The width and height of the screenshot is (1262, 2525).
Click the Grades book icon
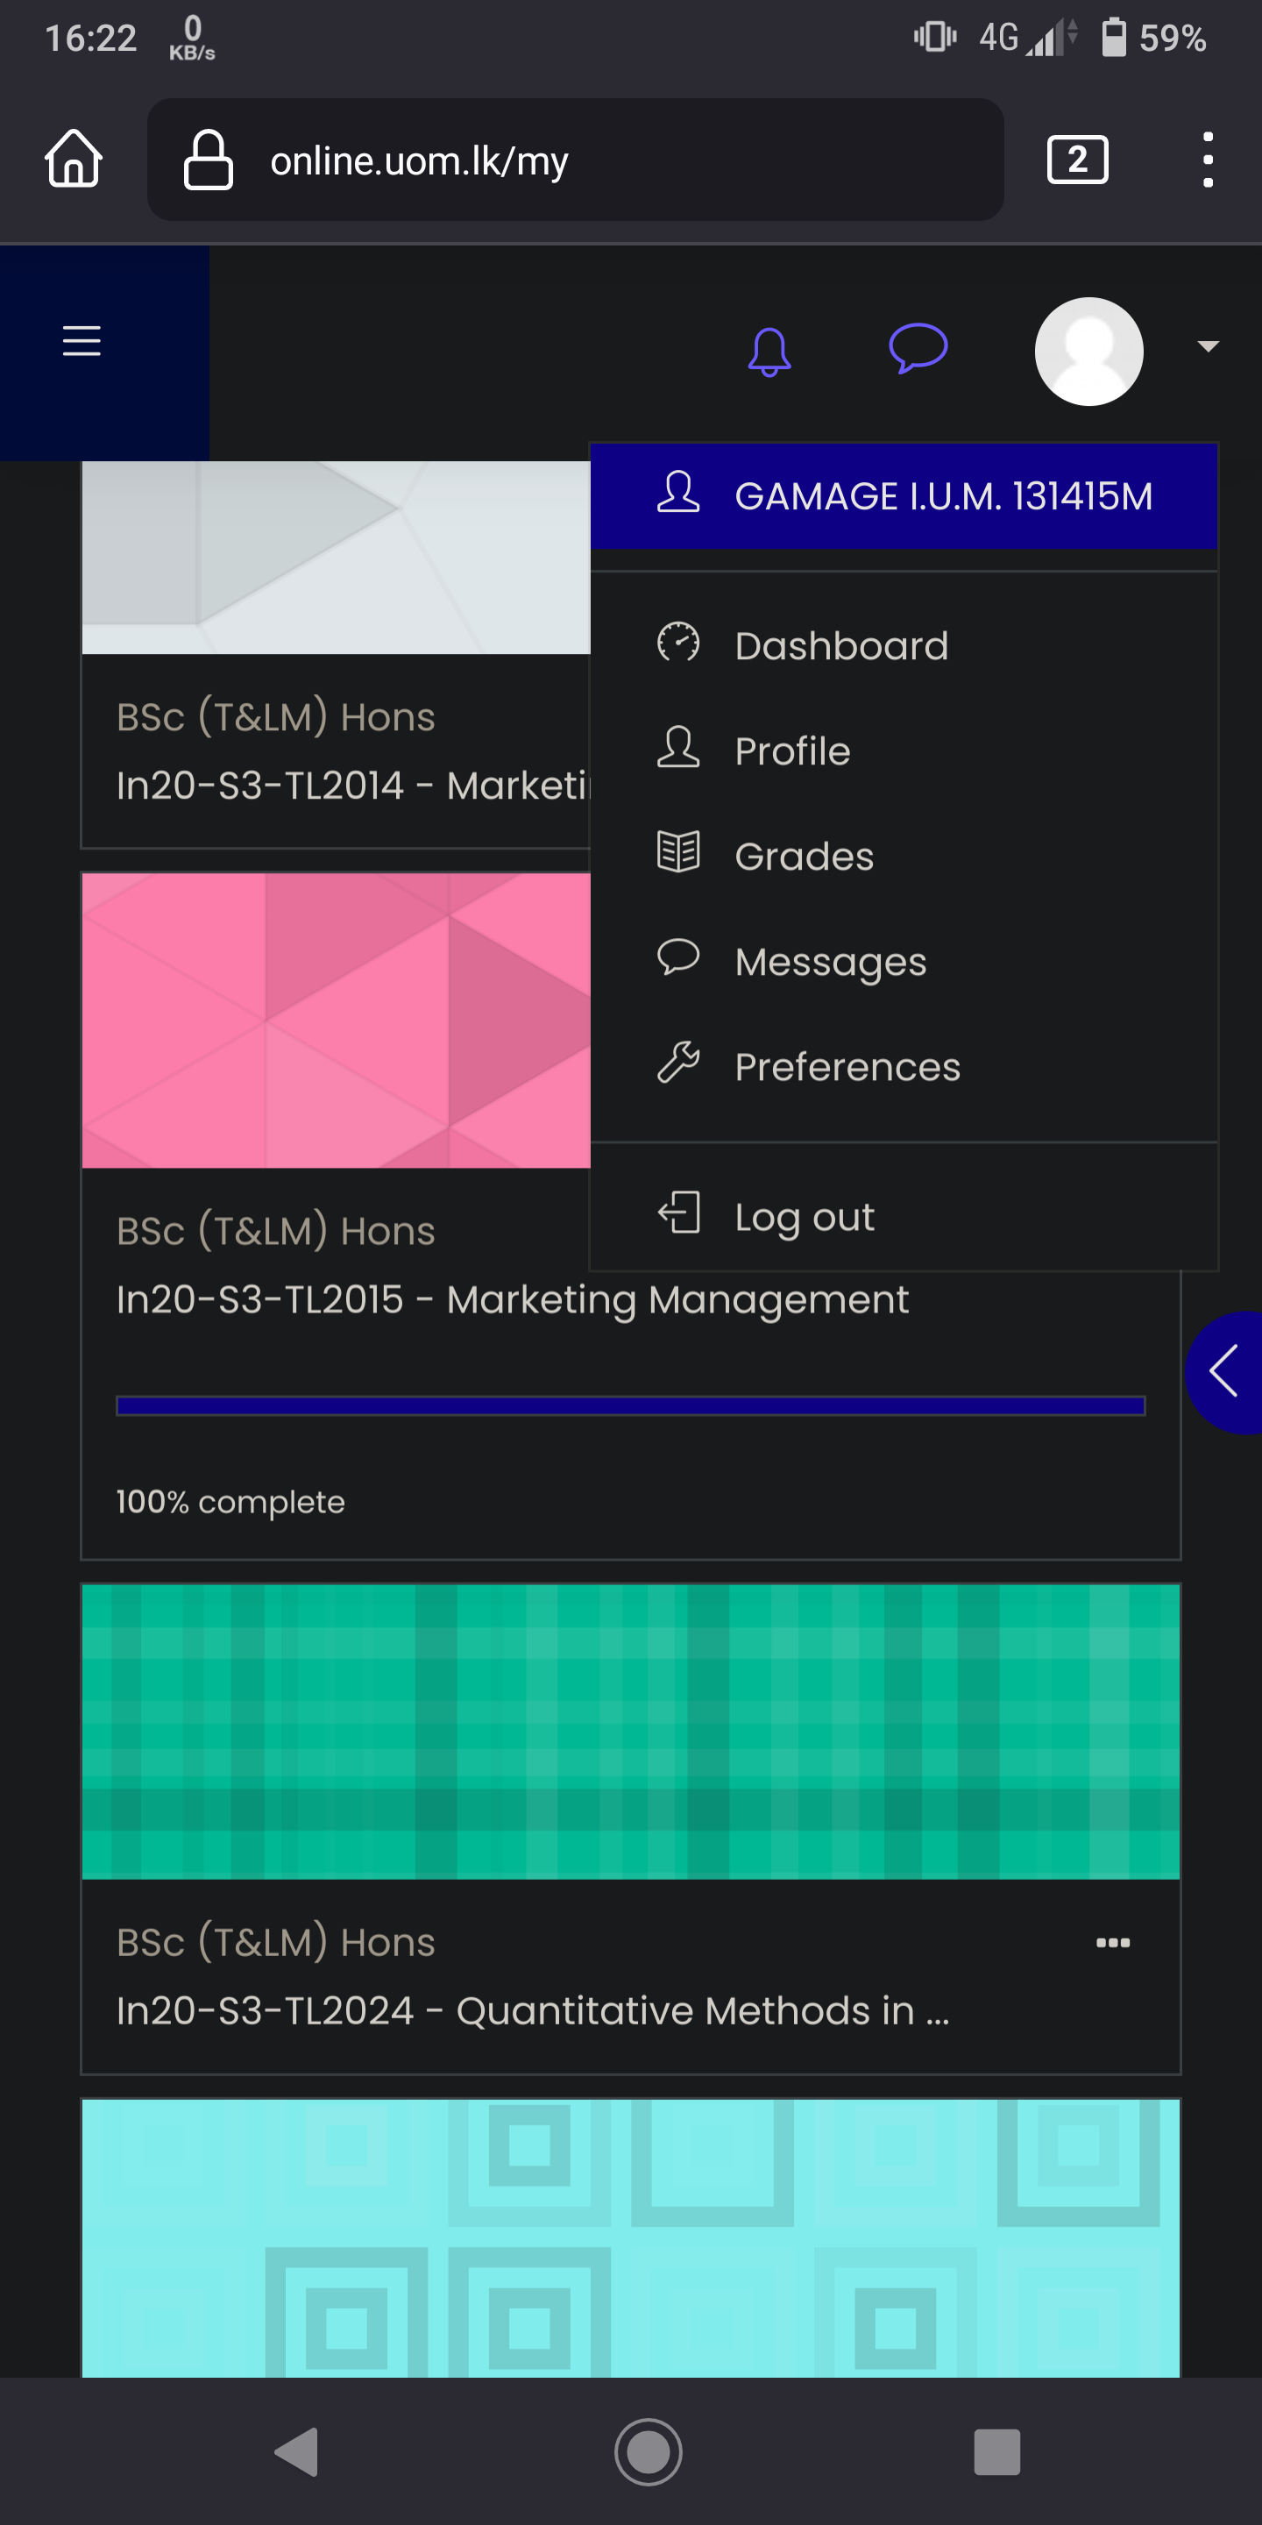(678, 850)
